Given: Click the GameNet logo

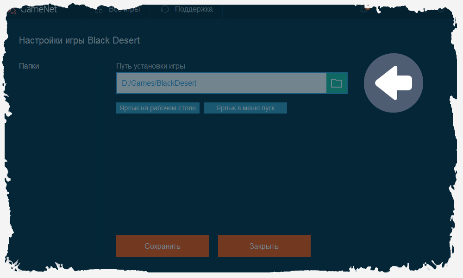Looking at the screenshot, I should pos(33,9).
